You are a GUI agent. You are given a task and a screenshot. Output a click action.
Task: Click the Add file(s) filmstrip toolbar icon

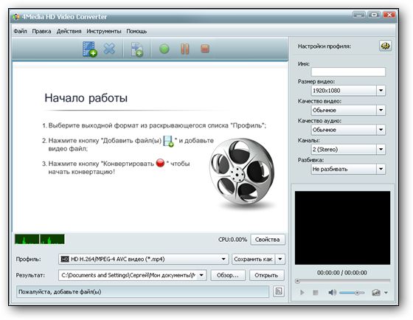pyautogui.click(x=90, y=49)
